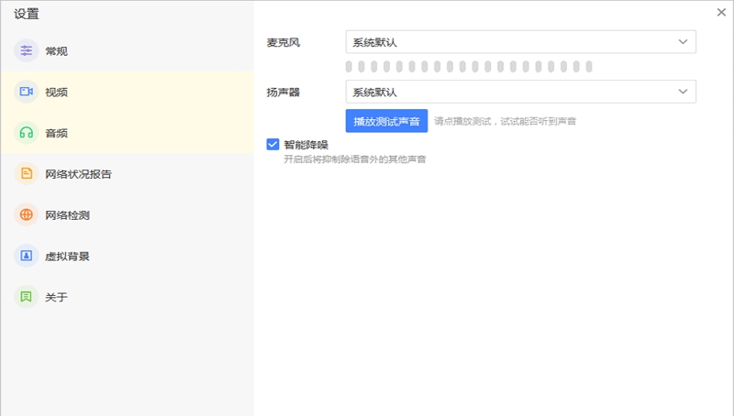This screenshot has height=416, width=734.
Task: Click description 开启后将抑制除语音外的其他声音
Action: click(355, 159)
